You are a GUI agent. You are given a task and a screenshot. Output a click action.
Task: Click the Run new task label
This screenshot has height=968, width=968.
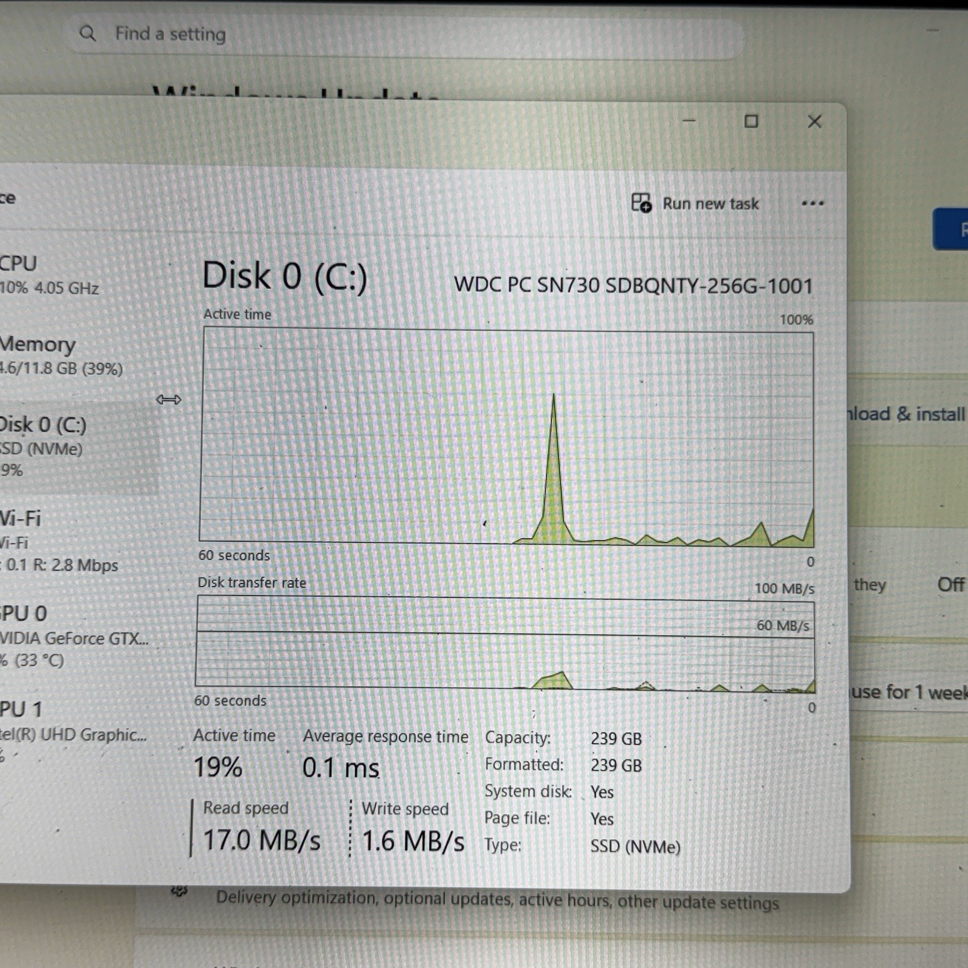(x=710, y=204)
